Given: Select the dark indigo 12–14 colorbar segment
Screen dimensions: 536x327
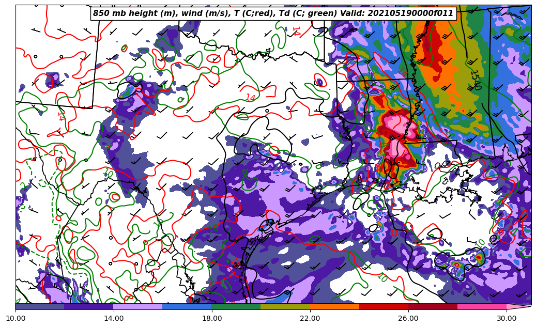Looking at the screenshot, I should pyautogui.click(x=89, y=306).
